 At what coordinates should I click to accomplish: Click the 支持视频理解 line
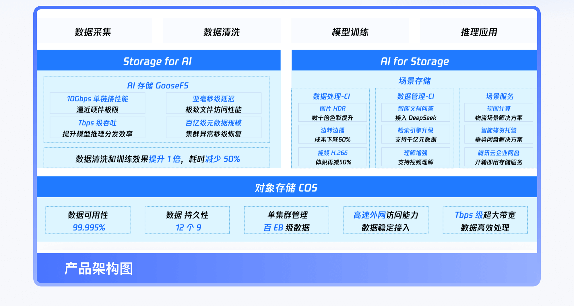416,162
